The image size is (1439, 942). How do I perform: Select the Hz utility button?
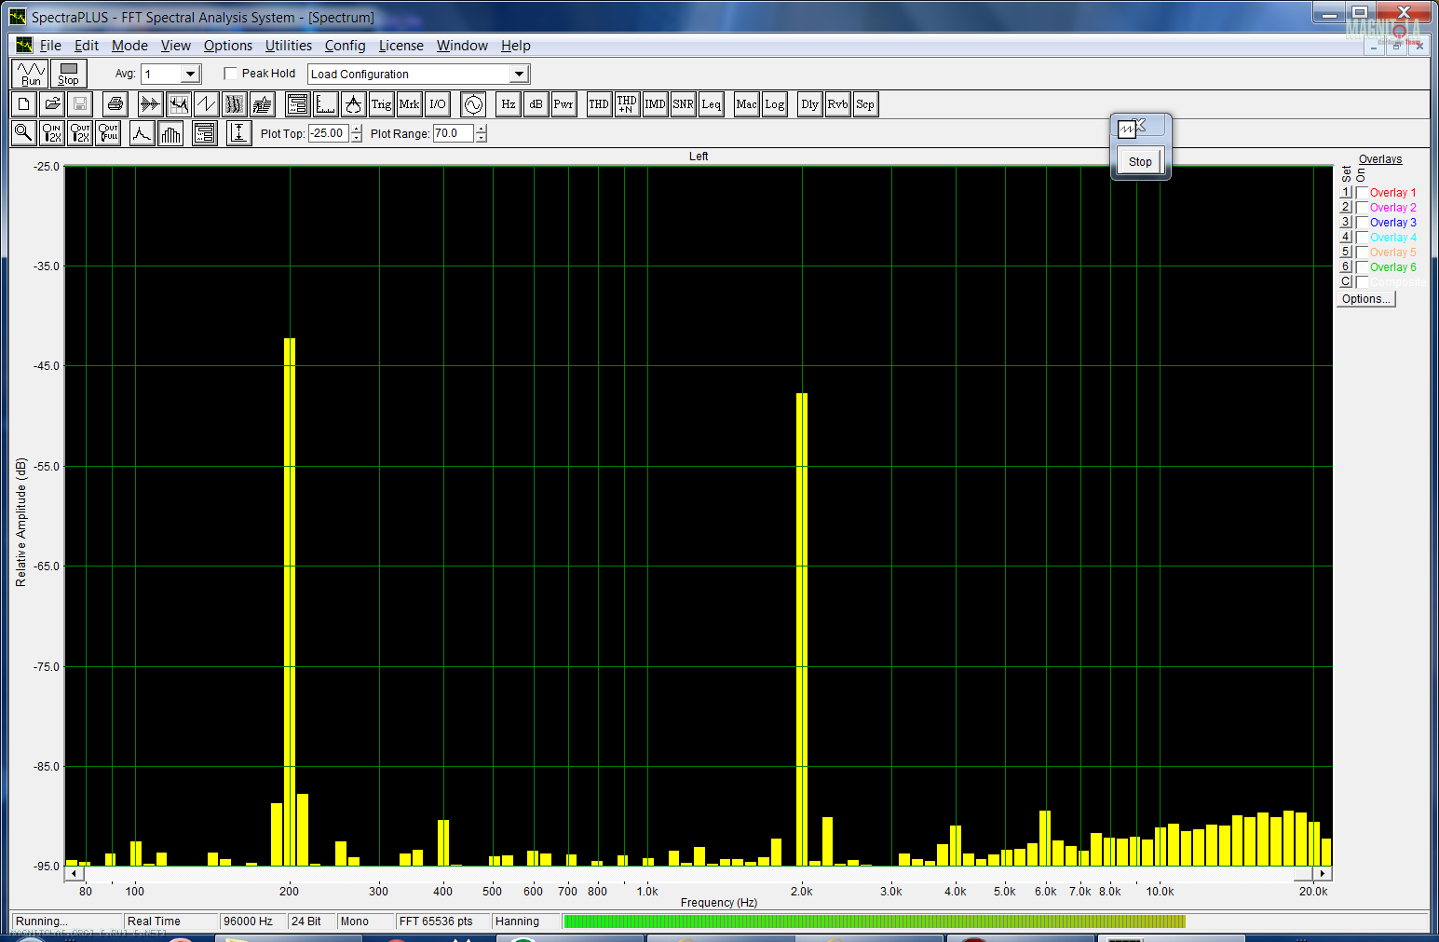pos(508,104)
